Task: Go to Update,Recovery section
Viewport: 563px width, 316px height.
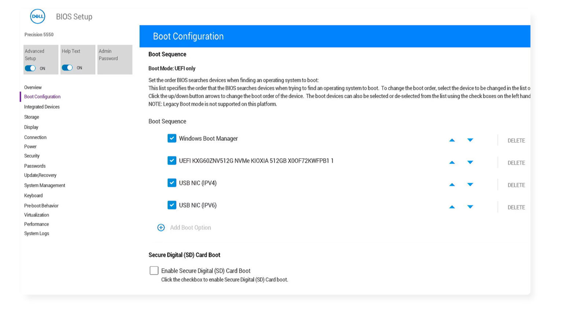Action: (40, 175)
